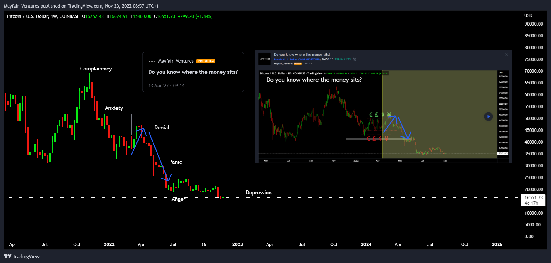
Task: Click the 2022 label on time axis
Action: click(x=109, y=244)
